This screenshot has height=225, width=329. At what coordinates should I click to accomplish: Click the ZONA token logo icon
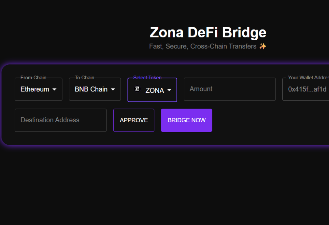137,89
